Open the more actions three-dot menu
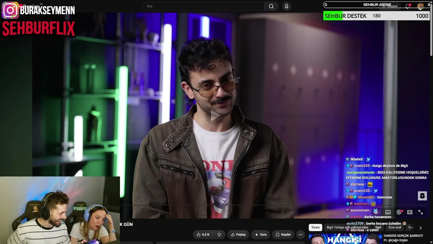Screen dimensions: 433x244 300,235
